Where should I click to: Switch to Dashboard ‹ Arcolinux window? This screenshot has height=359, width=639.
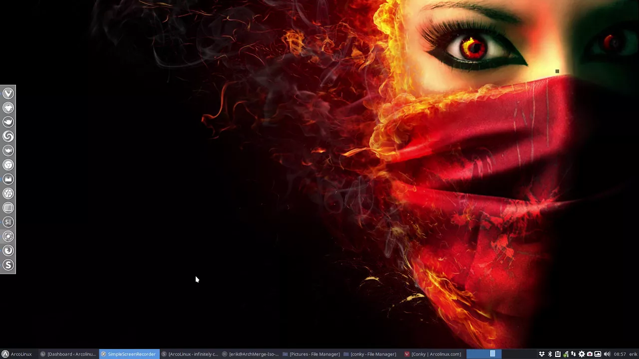click(x=68, y=354)
